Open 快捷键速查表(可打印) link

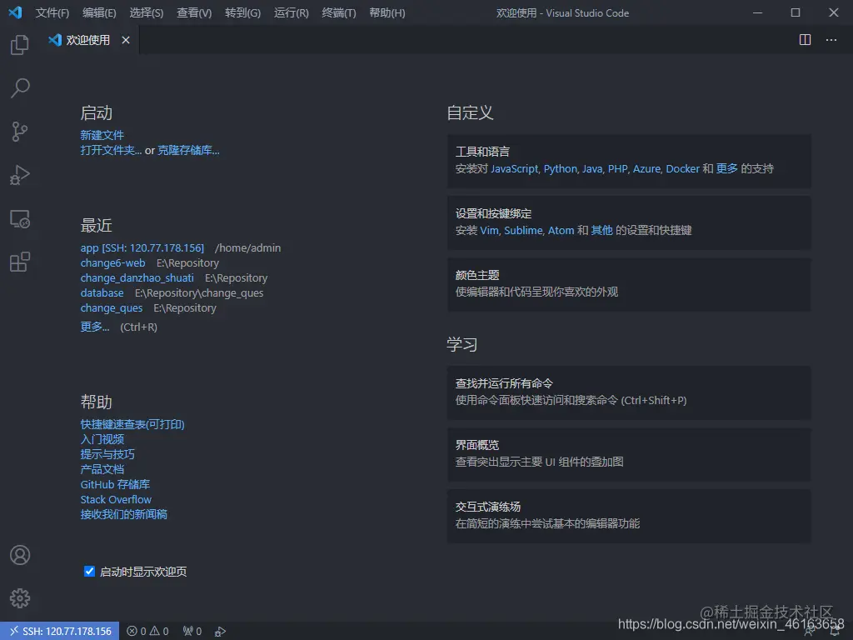[x=132, y=424]
